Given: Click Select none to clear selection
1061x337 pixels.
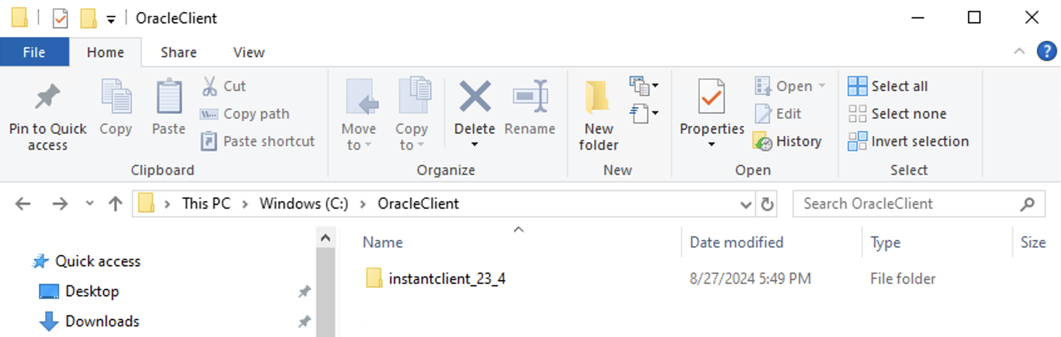Looking at the screenshot, I should pyautogui.click(x=897, y=113).
